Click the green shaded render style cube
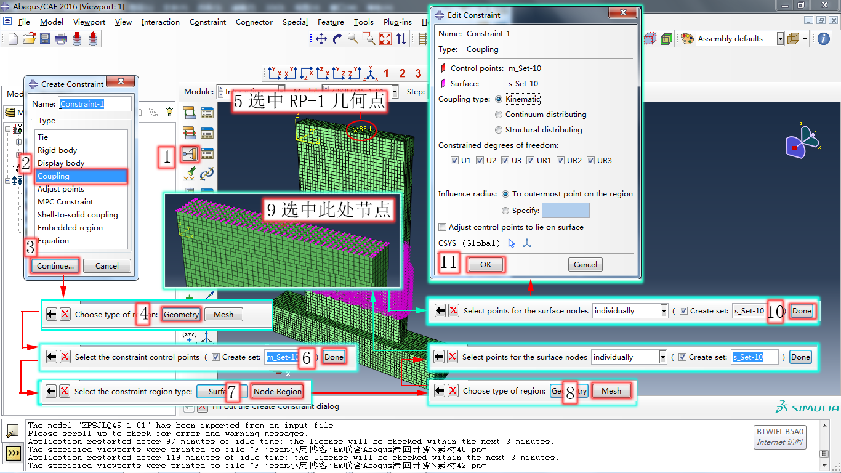The image size is (841, 473). (x=666, y=39)
